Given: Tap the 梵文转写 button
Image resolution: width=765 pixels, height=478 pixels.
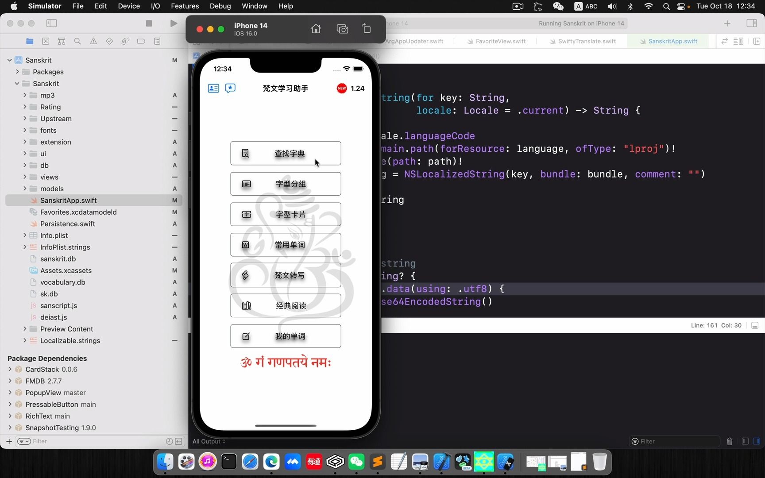Looking at the screenshot, I should coord(286,275).
